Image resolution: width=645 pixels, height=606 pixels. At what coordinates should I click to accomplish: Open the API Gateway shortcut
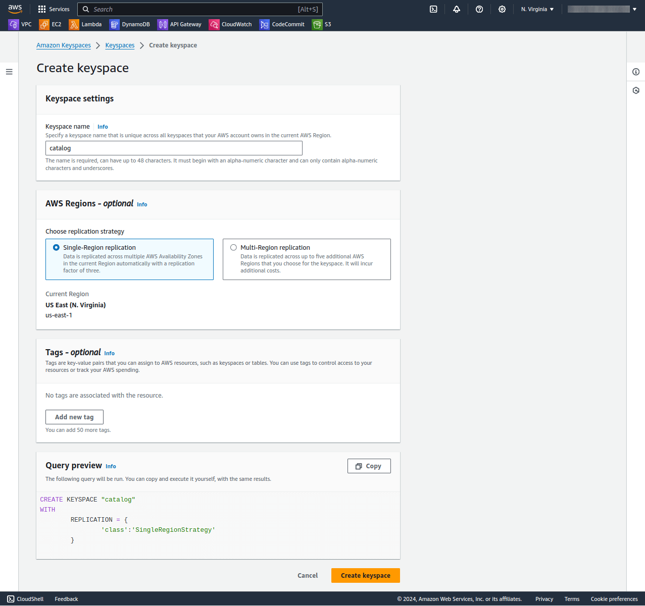179,24
